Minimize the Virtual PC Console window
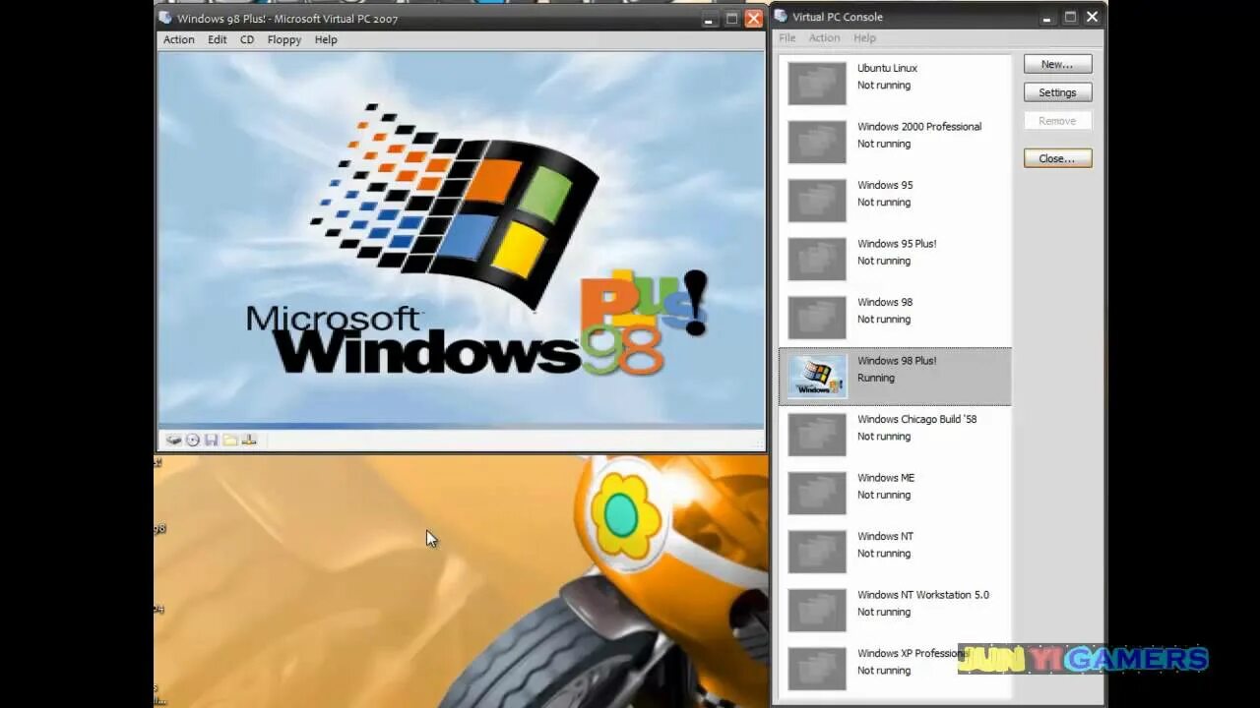Screen dimensions: 1260x708 click(x=1047, y=17)
